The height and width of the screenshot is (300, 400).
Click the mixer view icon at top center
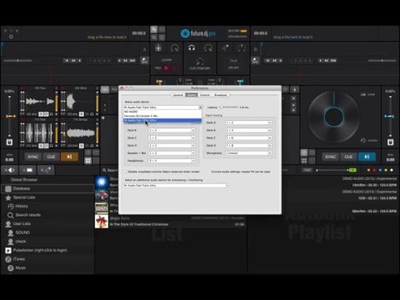pyautogui.click(x=154, y=29)
